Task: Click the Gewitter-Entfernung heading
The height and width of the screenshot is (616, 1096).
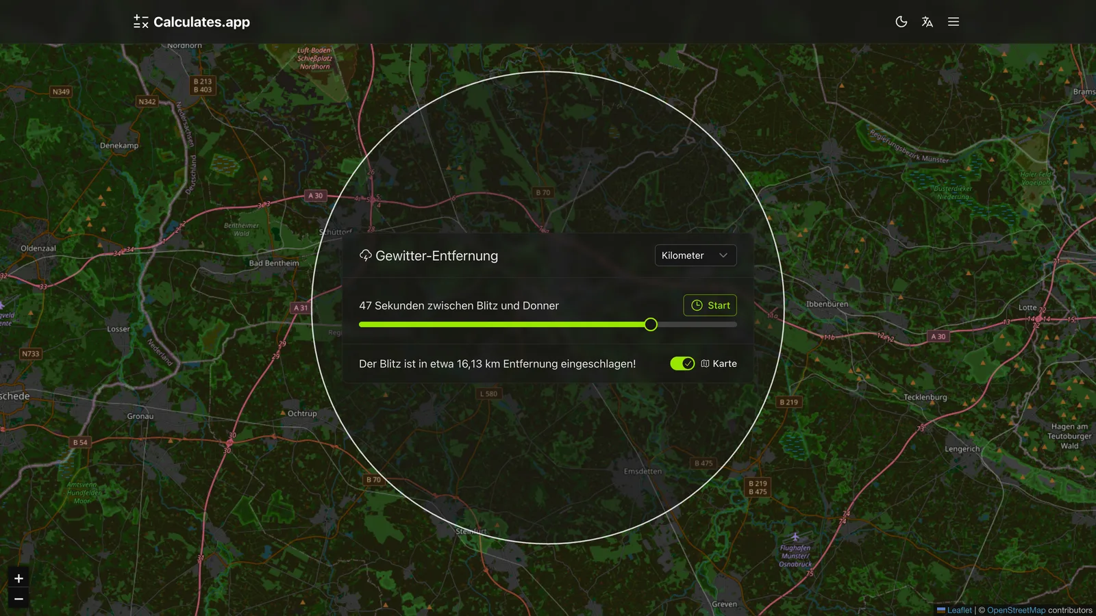Action: (x=436, y=256)
